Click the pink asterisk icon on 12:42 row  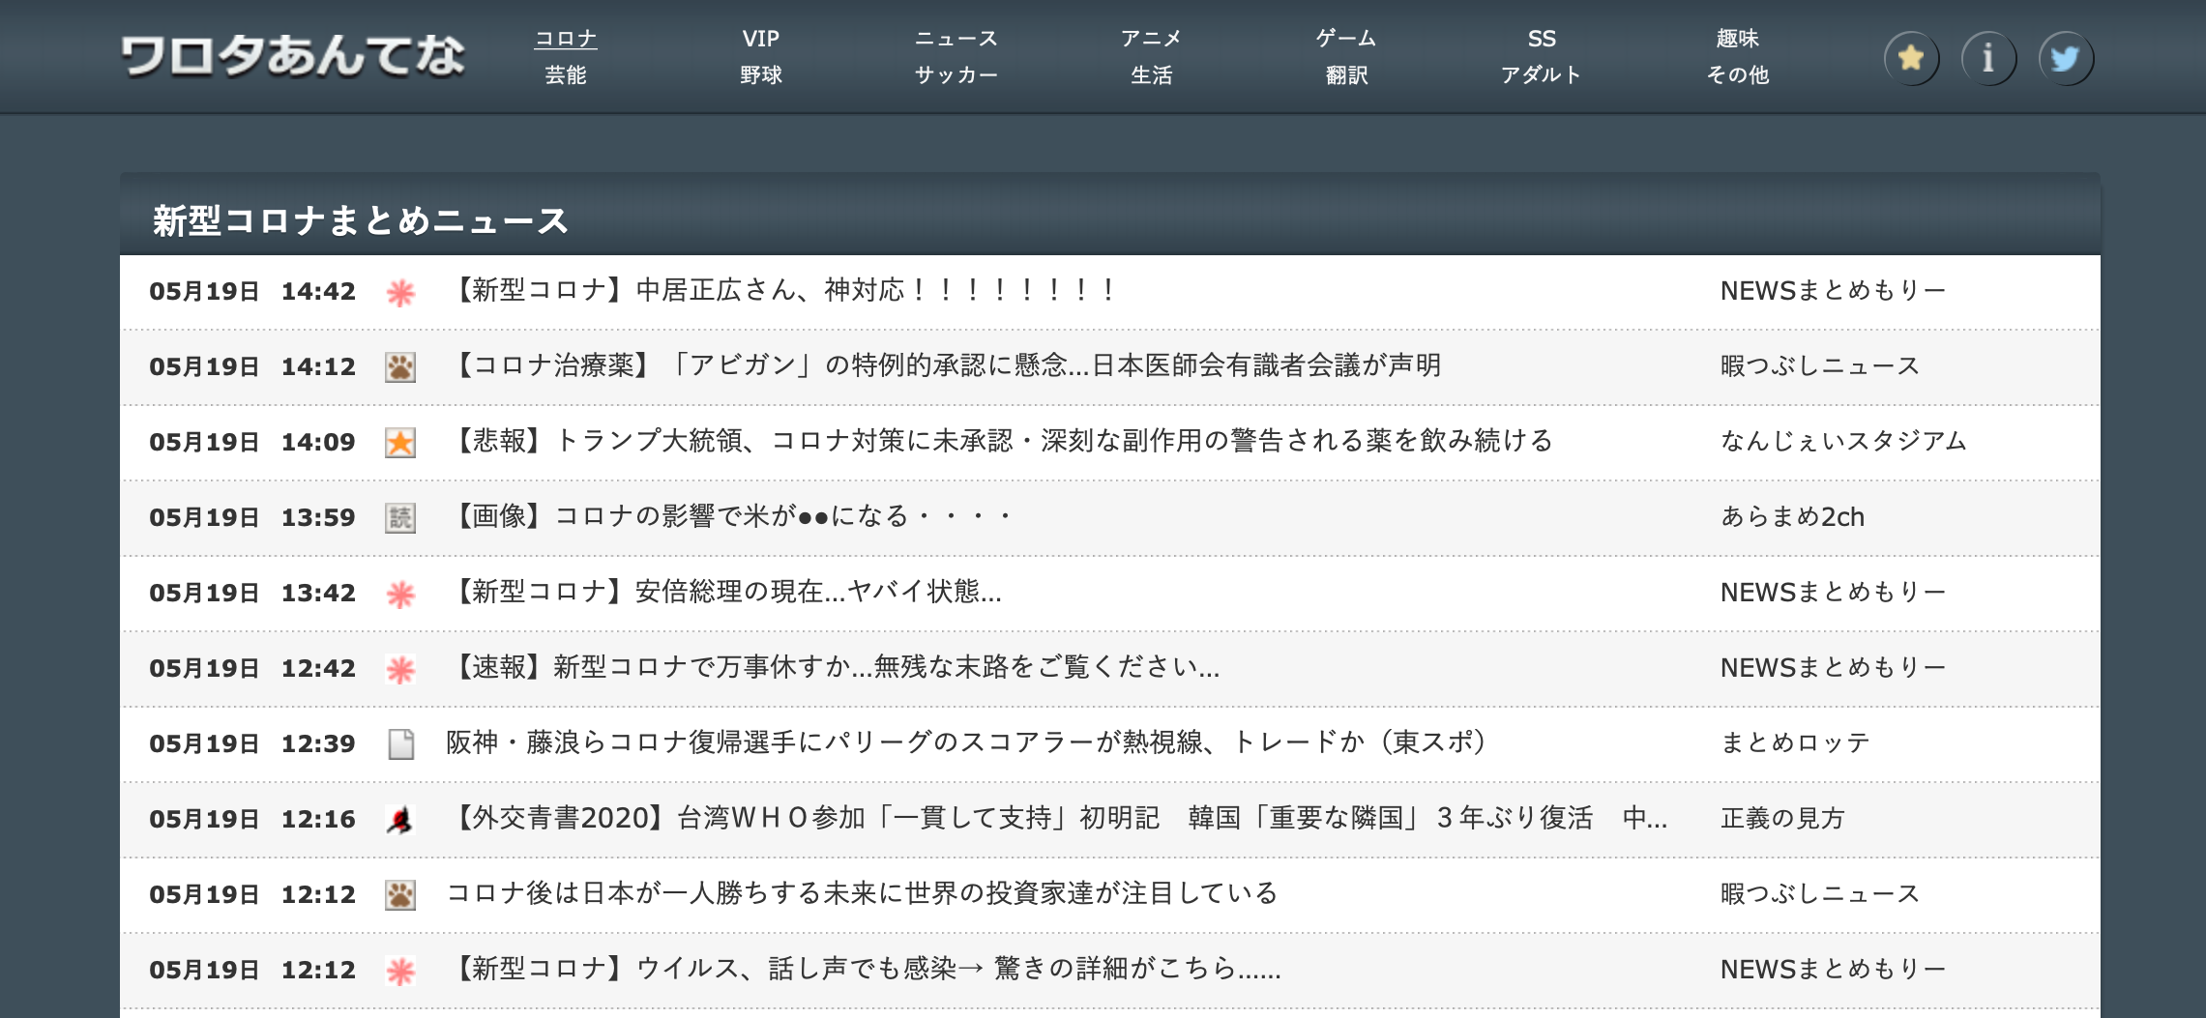click(x=400, y=669)
